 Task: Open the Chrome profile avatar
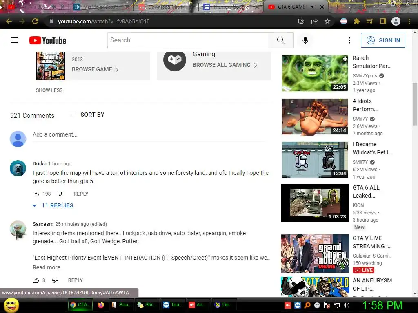pyautogui.click(x=396, y=21)
